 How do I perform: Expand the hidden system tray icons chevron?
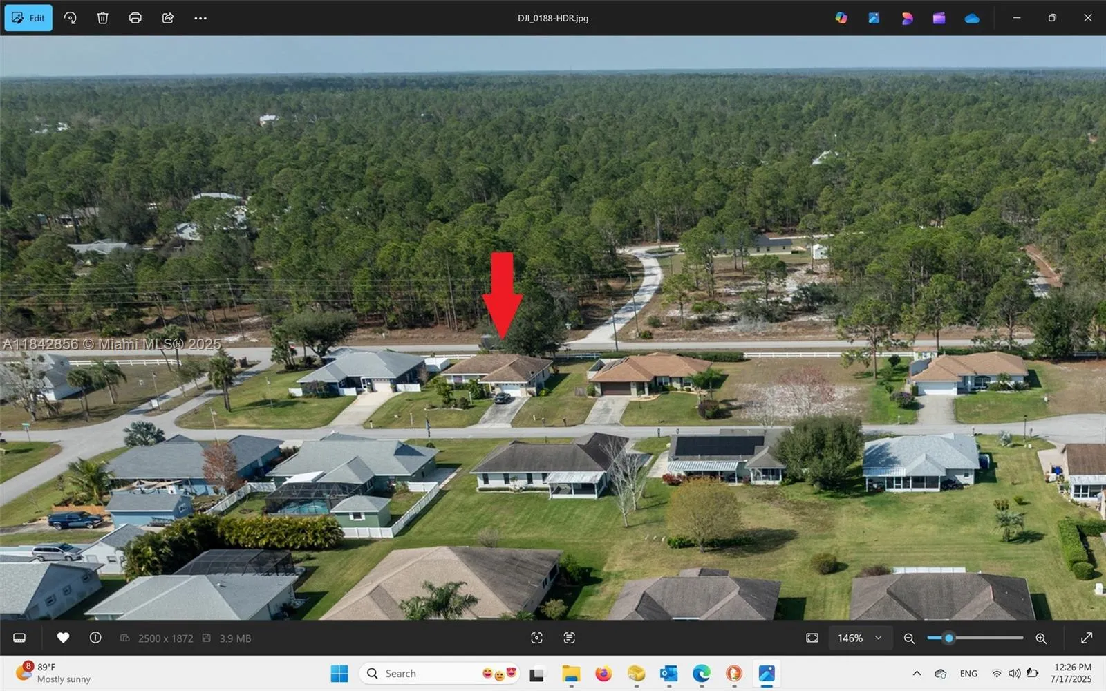[x=917, y=674]
